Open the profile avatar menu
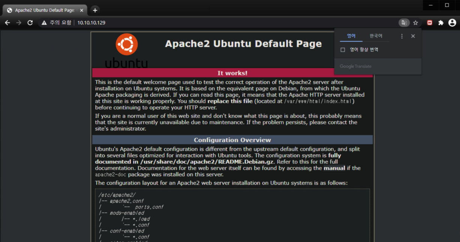Screen dimensions: 460x242 452,23
